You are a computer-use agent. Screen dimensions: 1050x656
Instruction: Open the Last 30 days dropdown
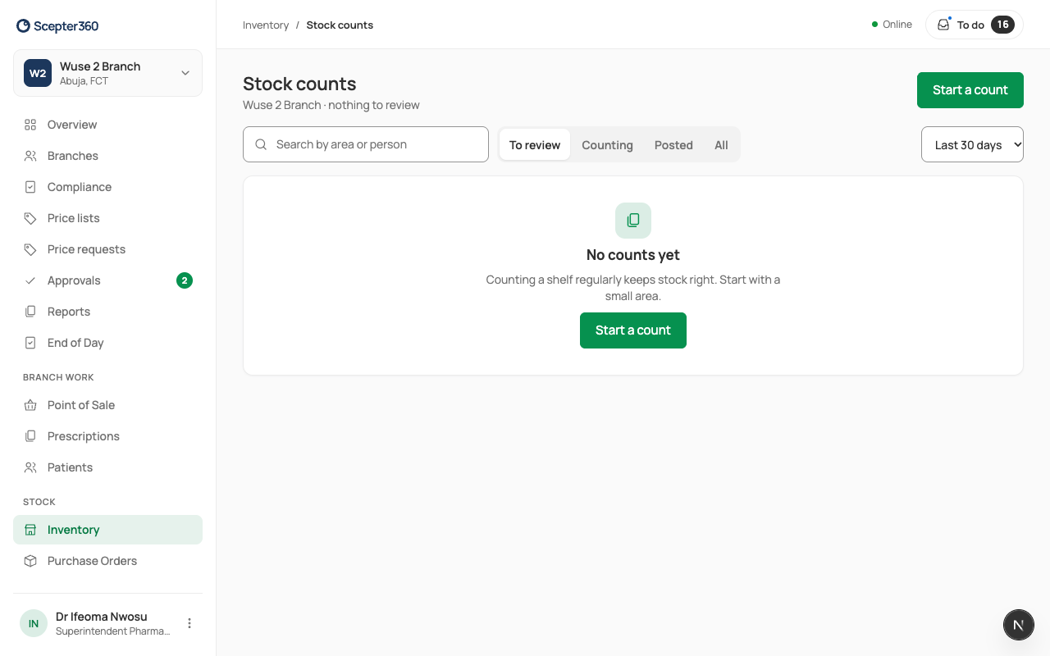coord(972,144)
